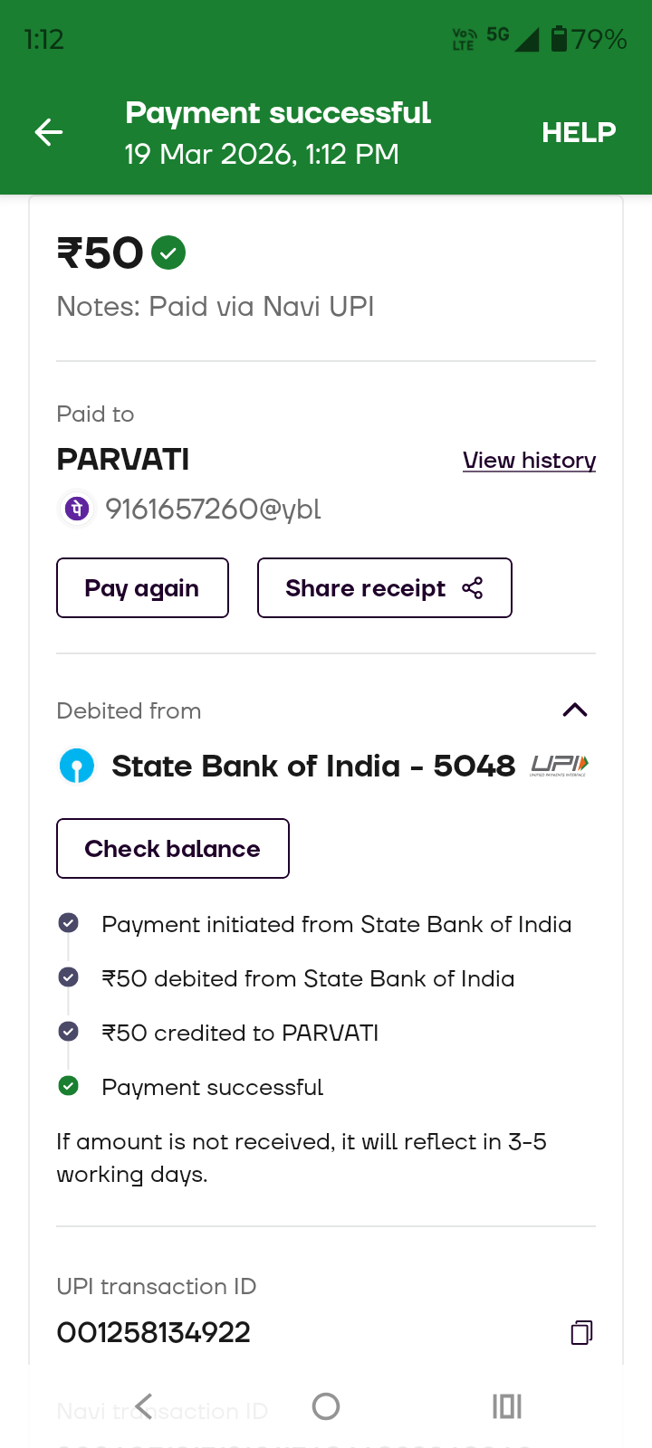Tap the ₹50 debited step checkmark
The image size is (652, 1448).
[68, 977]
